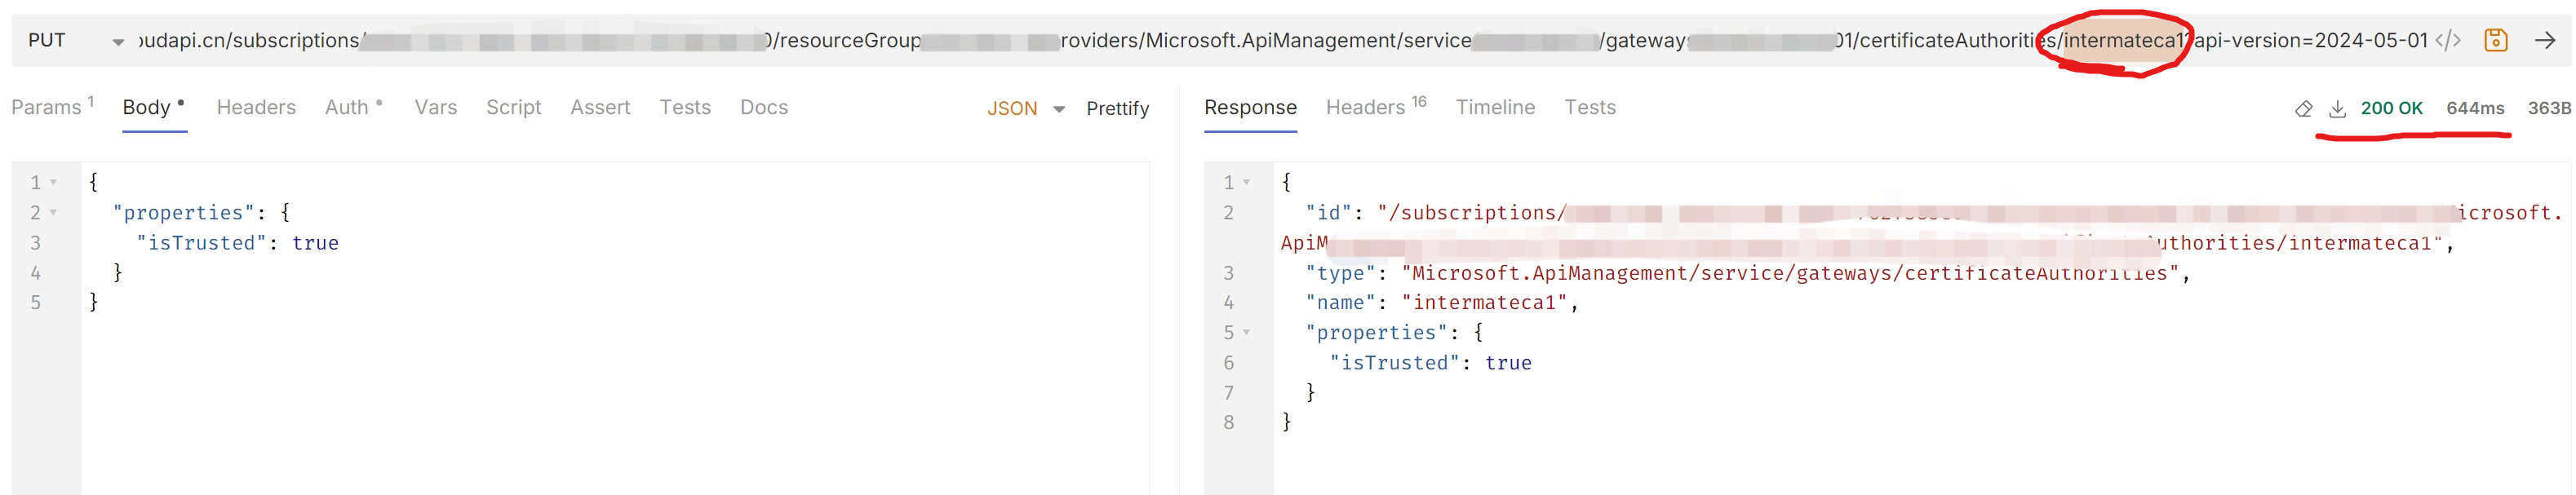Switch to the Timeline tab
The height and width of the screenshot is (495, 2576).
(1495, 107)
